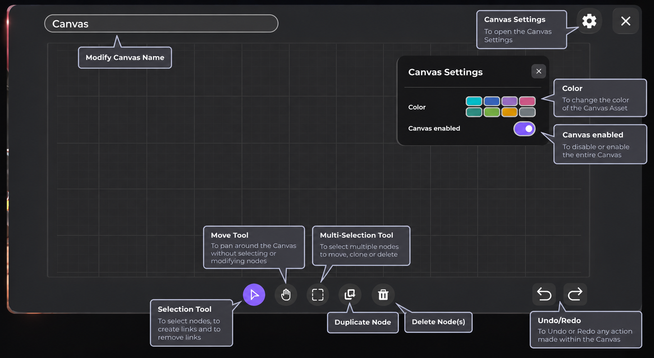Pick the pink color swatch

527,101
